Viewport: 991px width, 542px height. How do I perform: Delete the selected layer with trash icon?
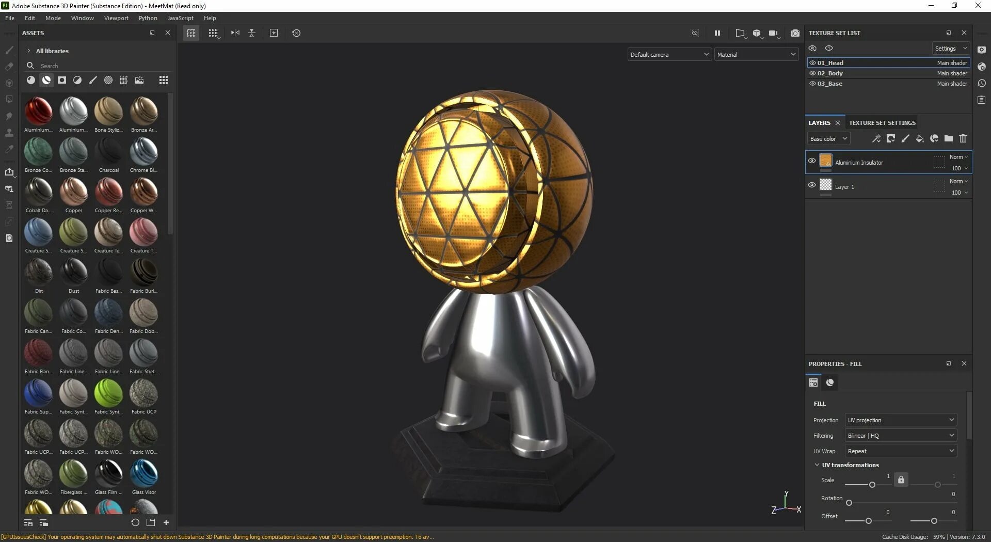pos(963,138)
